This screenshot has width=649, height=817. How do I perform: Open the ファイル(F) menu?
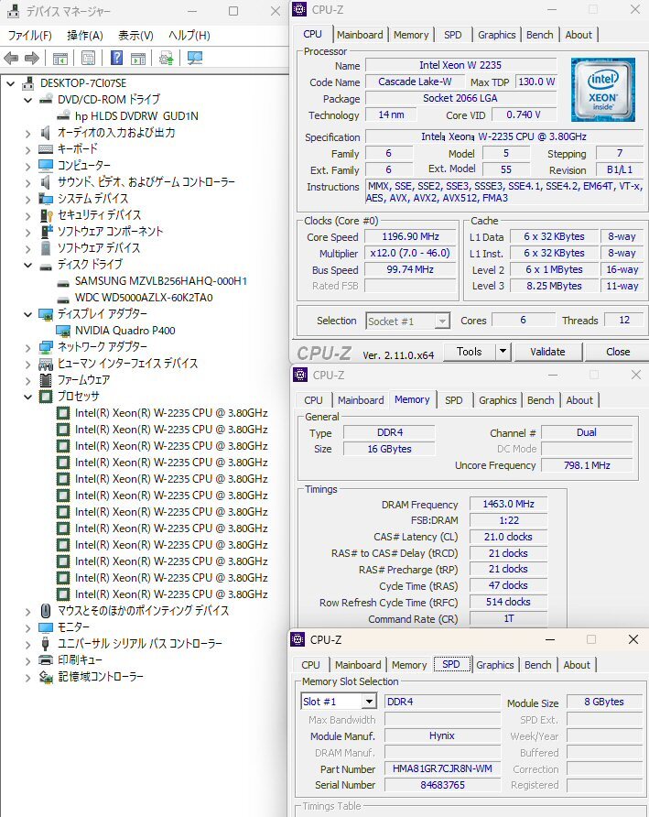coord(29,36)
